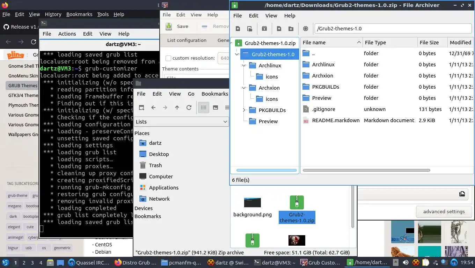Click the show desktop icon on taskbar
Screen dimensions: 475x268
pyautogui.click(x=60, y=262)
